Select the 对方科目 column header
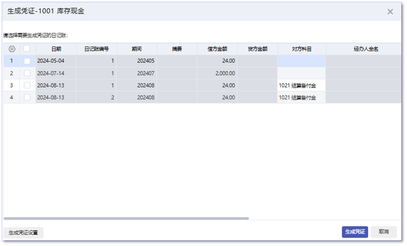Screen dimensions: 407x246 [x=302, y=49]
